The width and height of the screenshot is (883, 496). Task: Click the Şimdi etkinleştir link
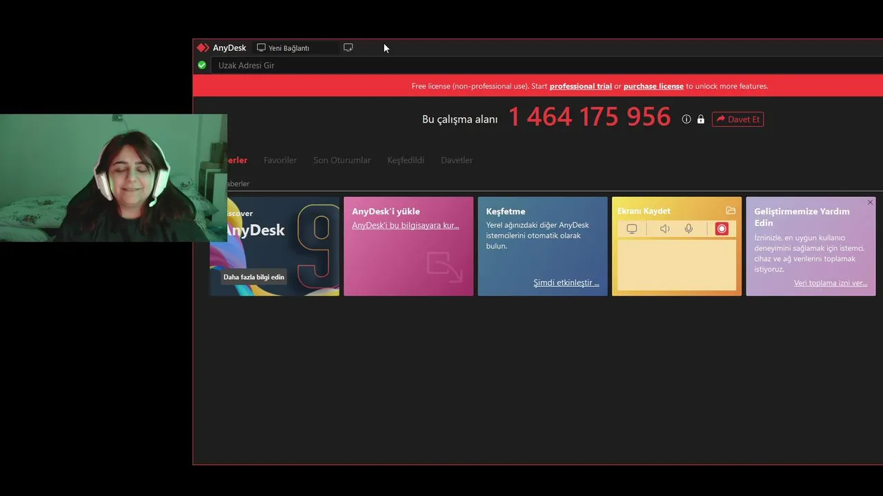point(566,282)
